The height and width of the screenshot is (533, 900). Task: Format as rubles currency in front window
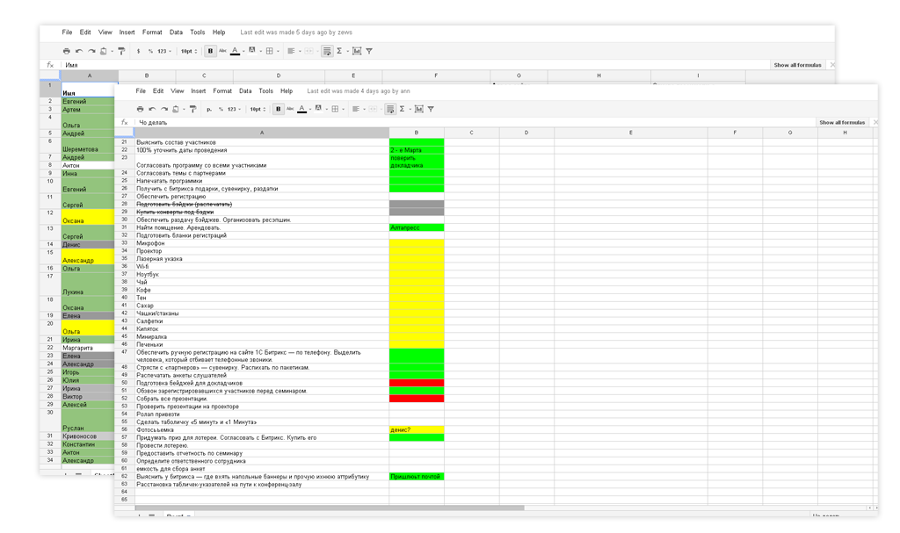click(209, 109)
